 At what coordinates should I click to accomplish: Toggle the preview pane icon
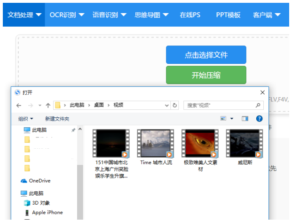point(245,119)
